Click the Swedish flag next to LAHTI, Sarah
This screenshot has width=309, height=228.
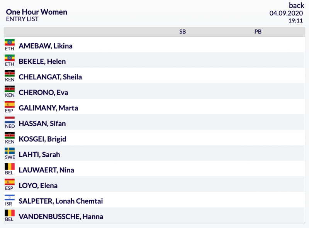[x=10, y=151]
